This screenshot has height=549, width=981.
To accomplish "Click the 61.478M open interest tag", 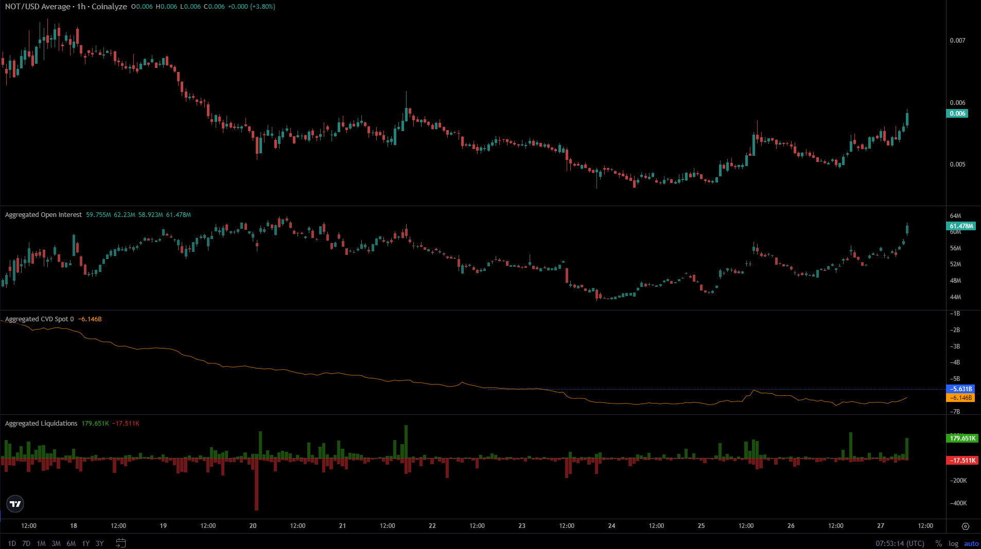I will point(961,226).
